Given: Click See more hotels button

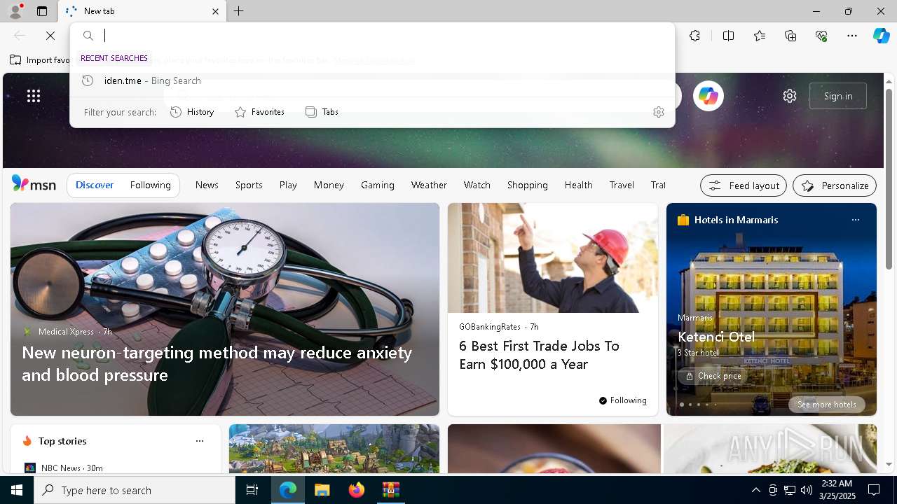Looking at the screenshot, I should (826, 405).
